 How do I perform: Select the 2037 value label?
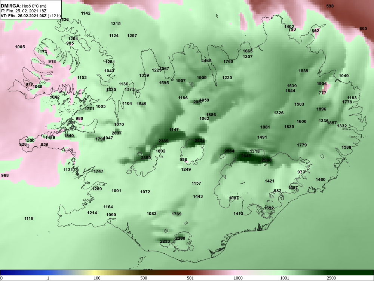[x=117, y=133]
